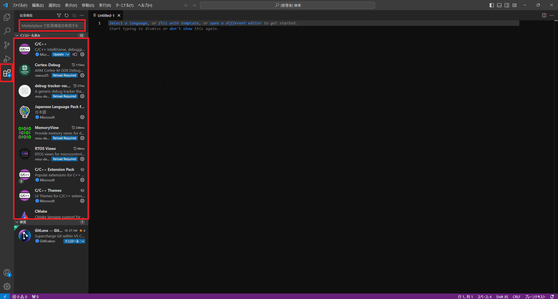The image size is (558, 299).
Task: Open the Run and Debug view
Action: coord(7,59)
